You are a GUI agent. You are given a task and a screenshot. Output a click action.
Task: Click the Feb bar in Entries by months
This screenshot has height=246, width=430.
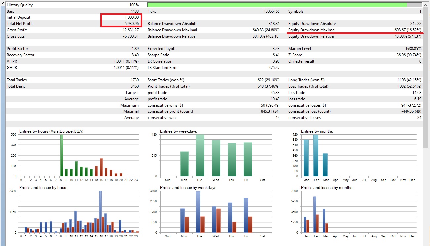coord(316,155)
